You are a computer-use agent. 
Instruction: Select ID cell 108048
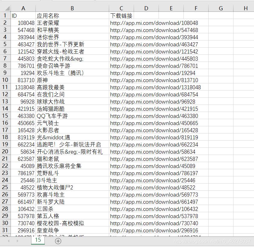click(23, 23)
